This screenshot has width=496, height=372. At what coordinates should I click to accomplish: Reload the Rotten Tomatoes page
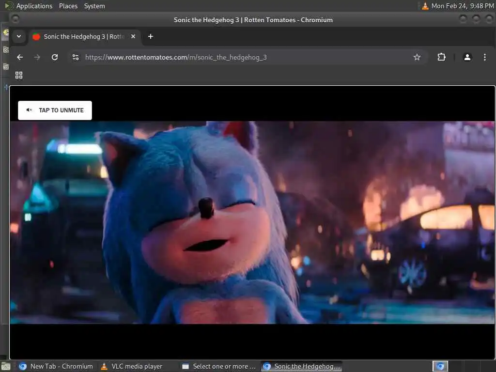point(55,57)
